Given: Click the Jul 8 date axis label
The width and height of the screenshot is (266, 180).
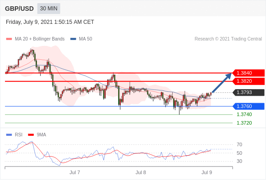Looking at the screenshot, I should [141, 172].
